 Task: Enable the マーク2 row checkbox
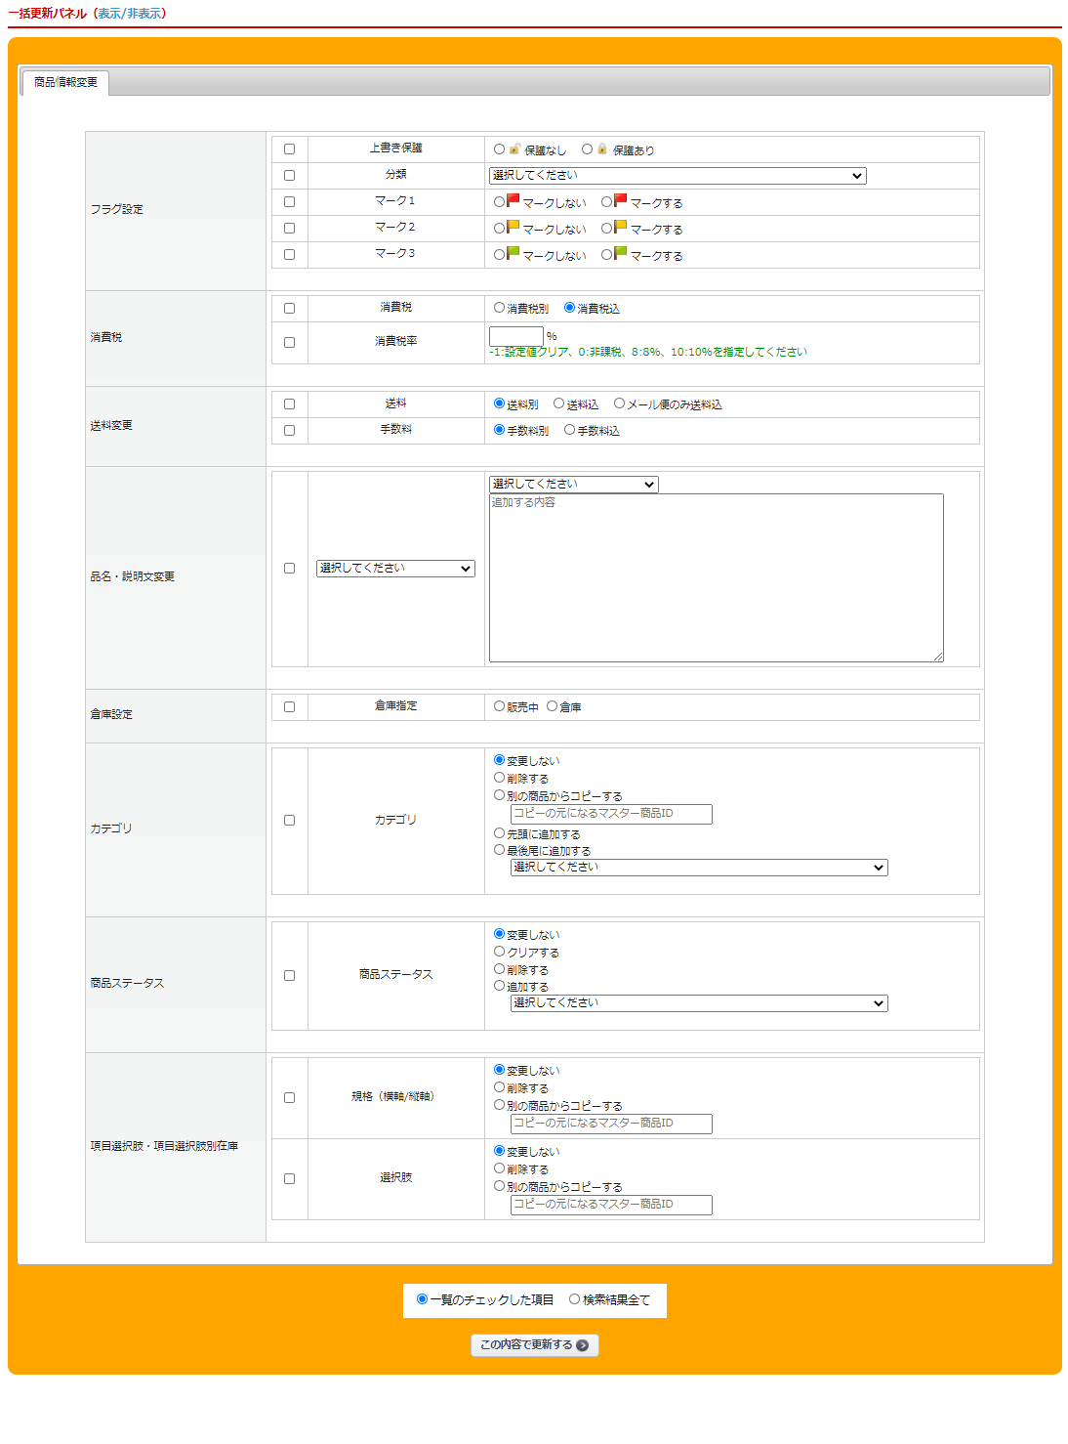click(289, 229)
